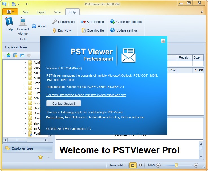Show the About dialog from ribbon
This screenshot has height=171, width=208.
(x=39, y=26)
